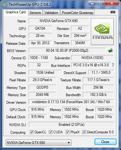Click the GPU Clock row Boost 1020 MHz
Screen dimensions: 121x150
tap(104, 109)
